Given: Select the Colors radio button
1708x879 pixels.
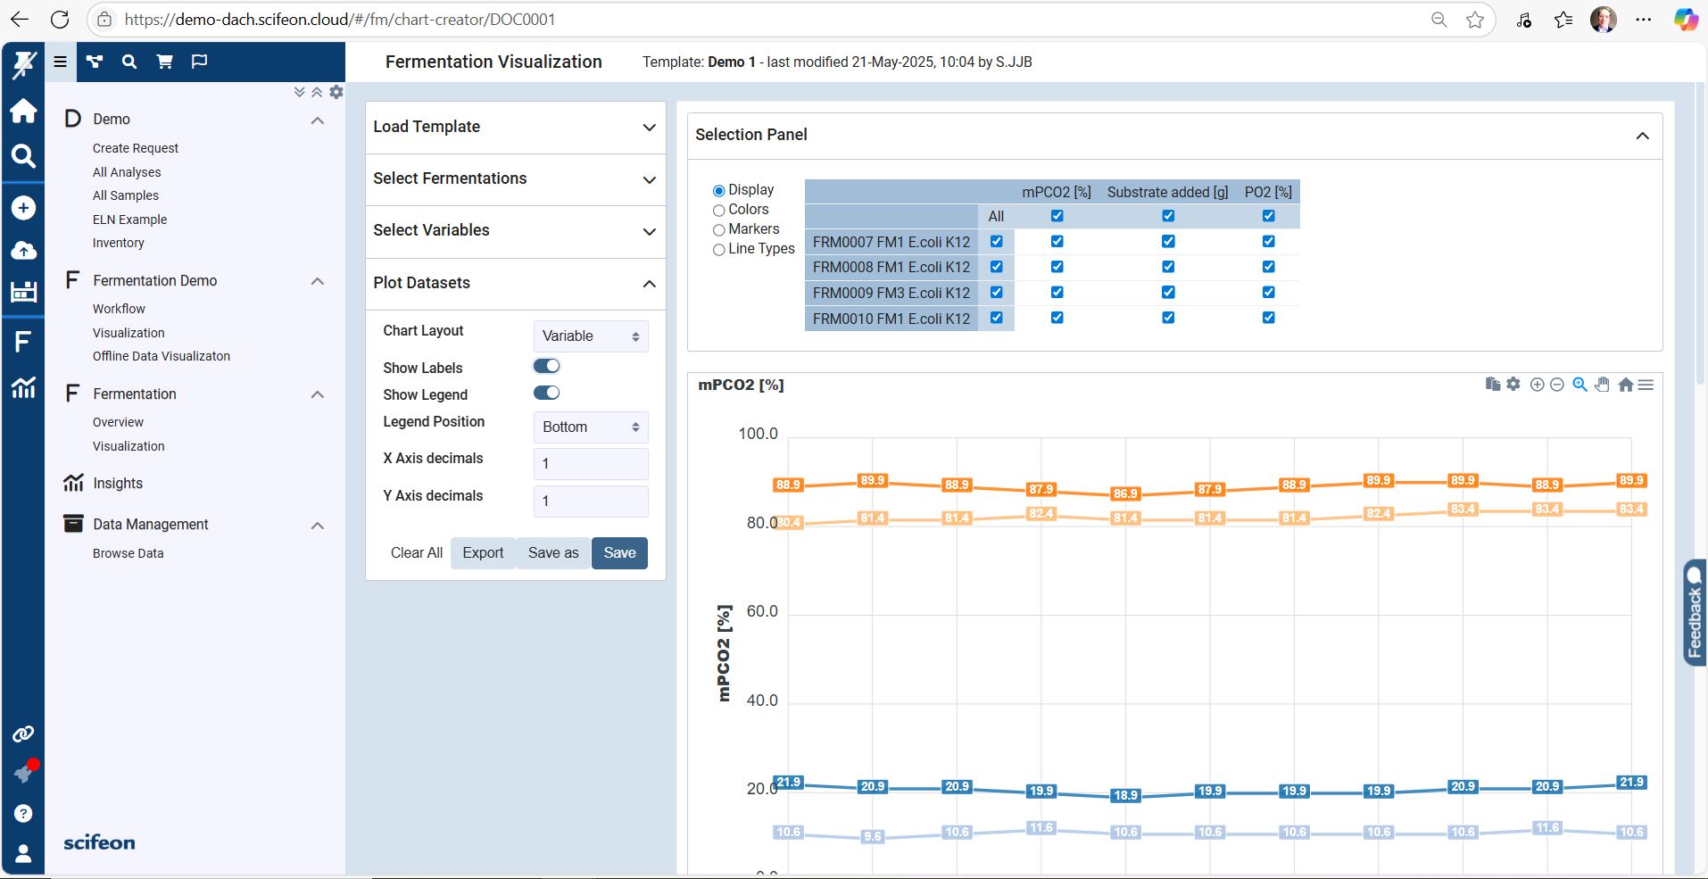Looking at the screenshot, I should [x=718, y=210].
